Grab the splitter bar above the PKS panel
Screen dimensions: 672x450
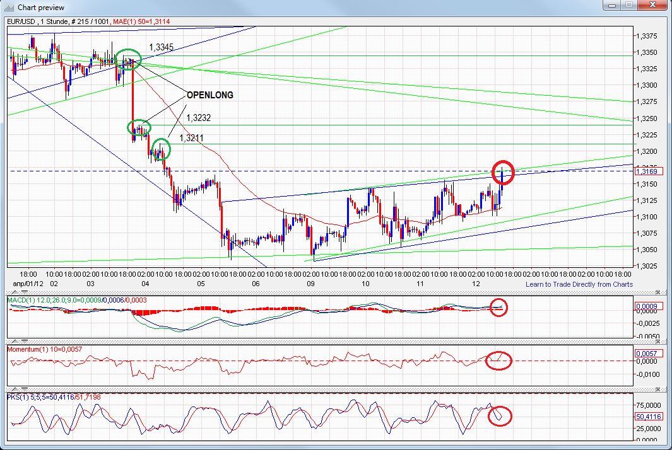pos(336,389)
